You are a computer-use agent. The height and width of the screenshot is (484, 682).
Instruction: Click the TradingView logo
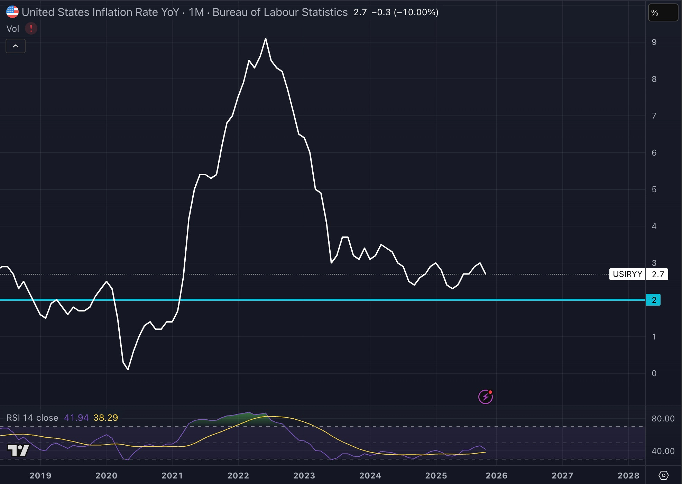18,450
